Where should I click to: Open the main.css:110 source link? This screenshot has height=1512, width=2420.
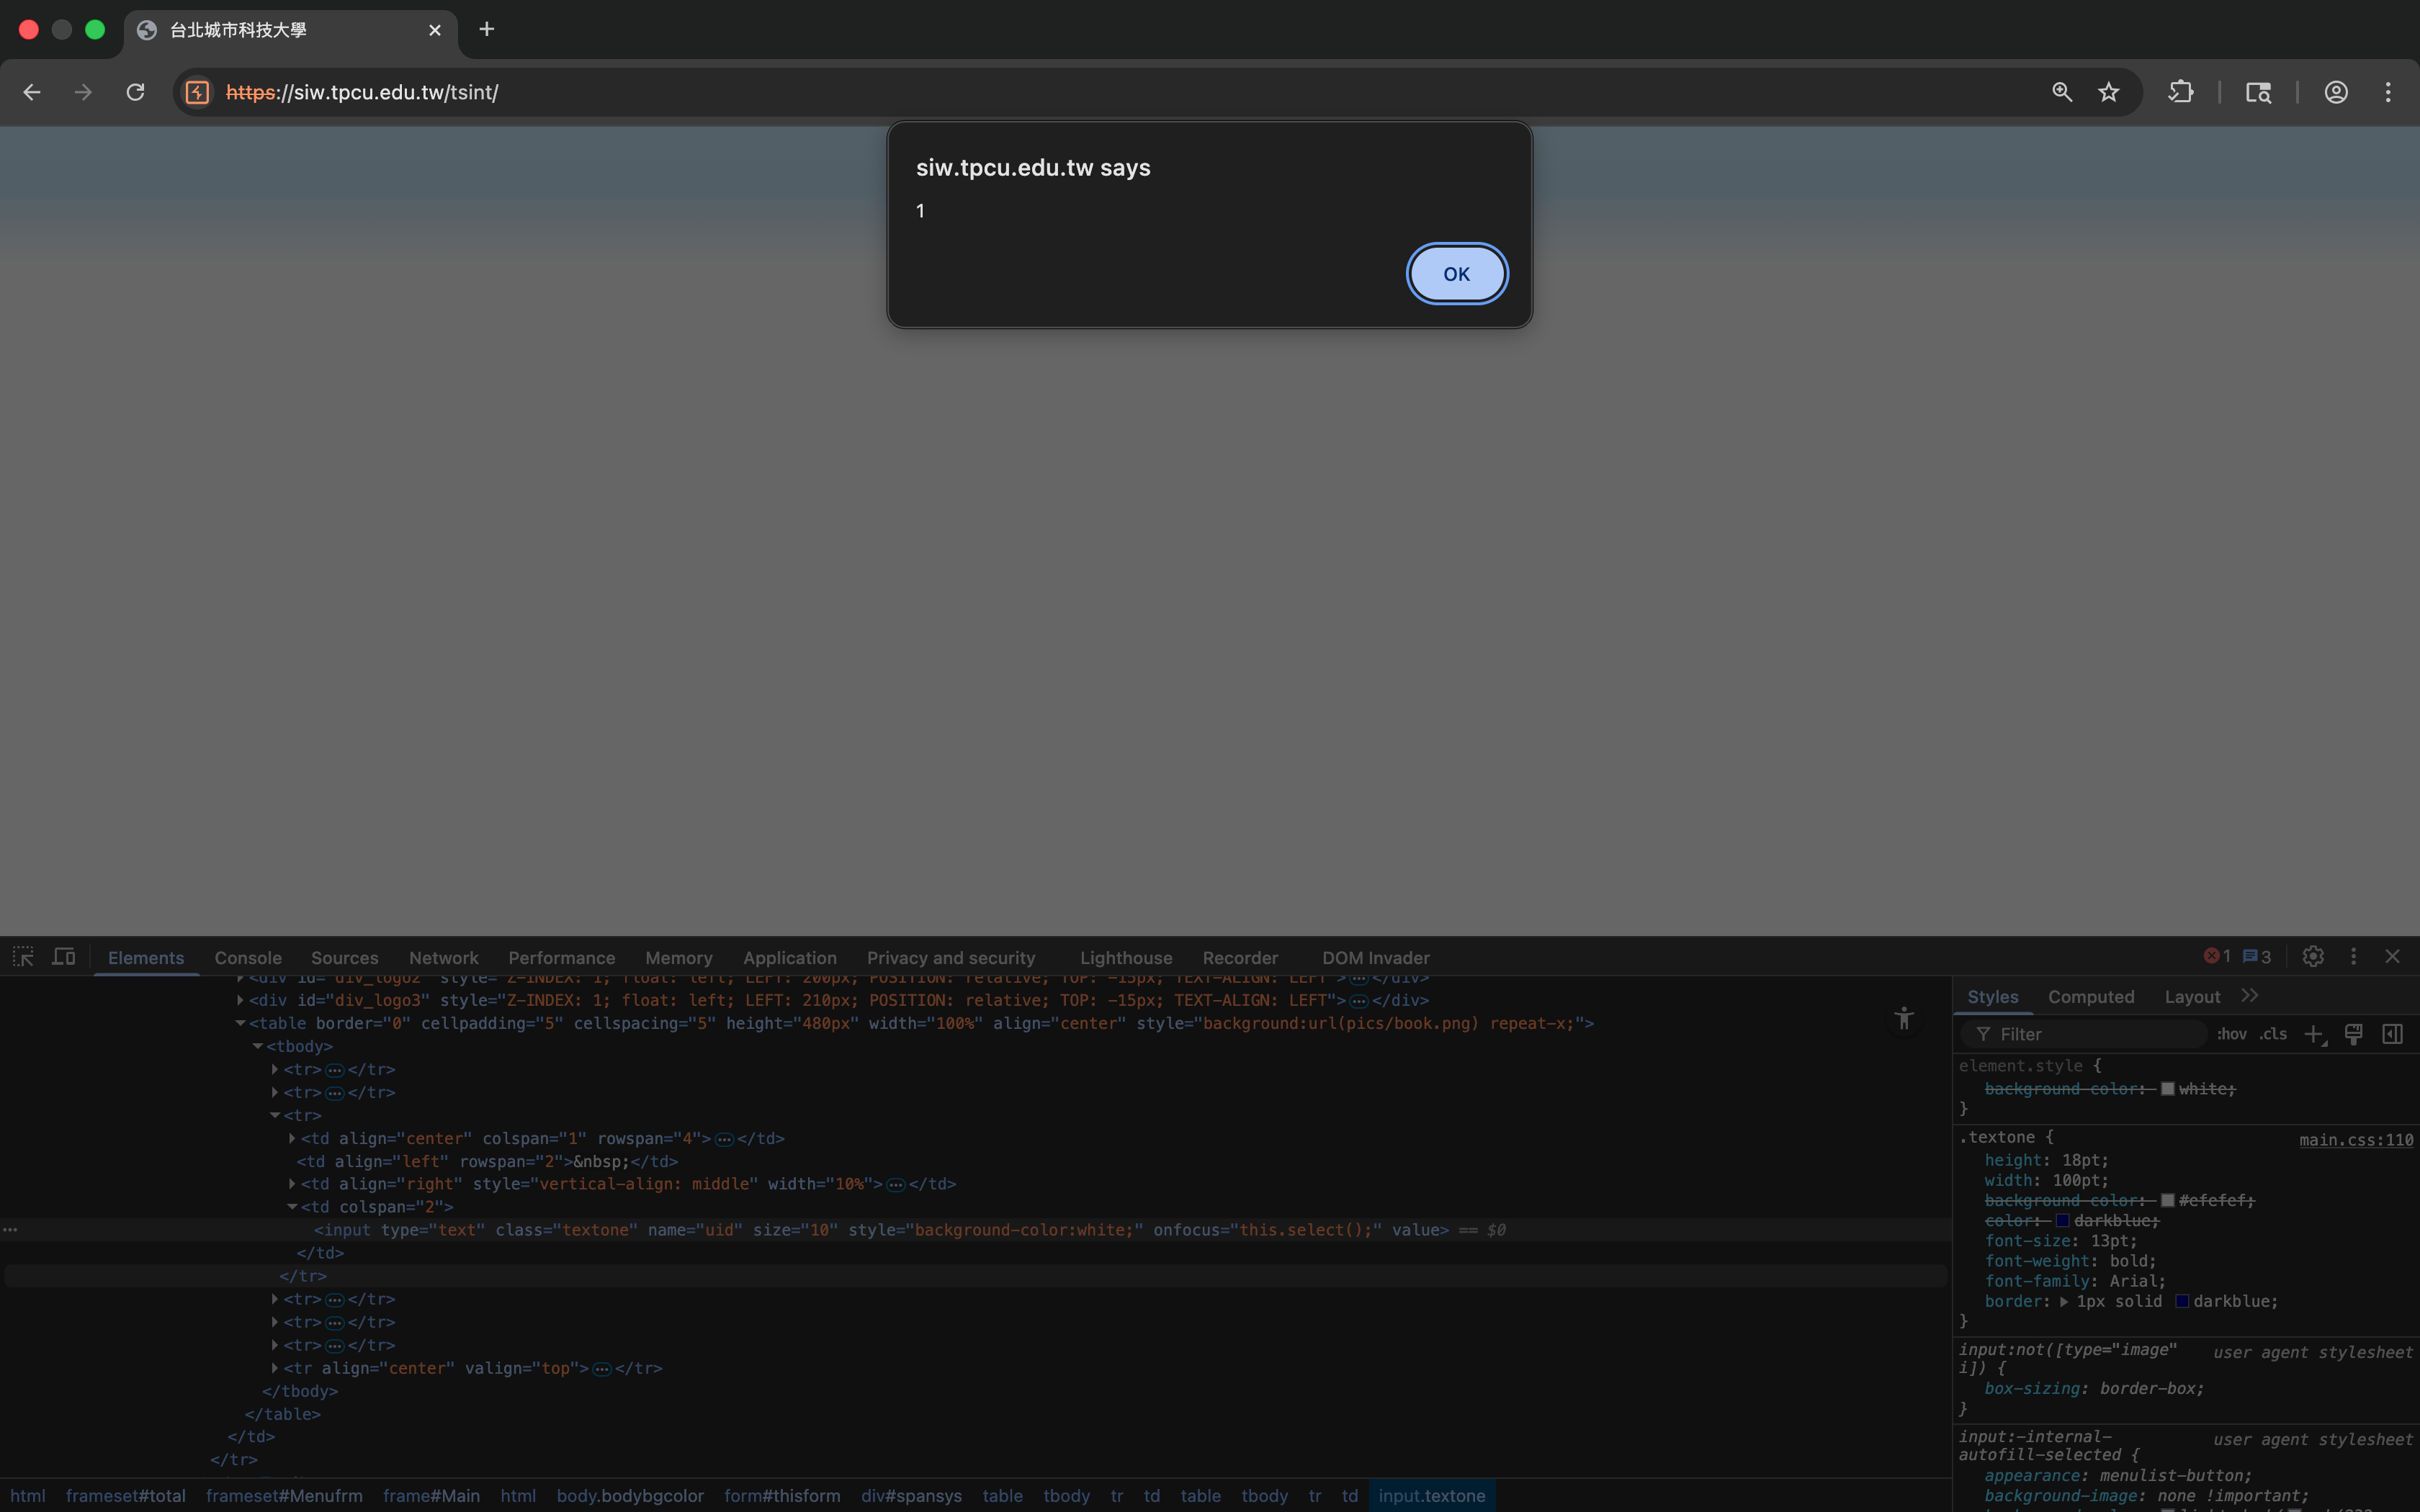pyautogui.click(x=2356, y=1140)
